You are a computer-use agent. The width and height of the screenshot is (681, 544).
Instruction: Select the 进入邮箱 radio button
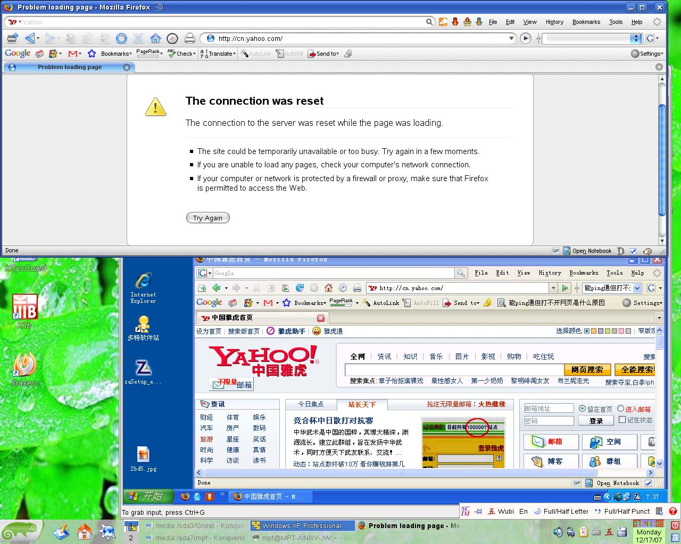620,409
